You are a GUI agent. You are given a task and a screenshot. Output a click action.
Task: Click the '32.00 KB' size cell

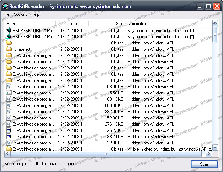pos(115,143)
